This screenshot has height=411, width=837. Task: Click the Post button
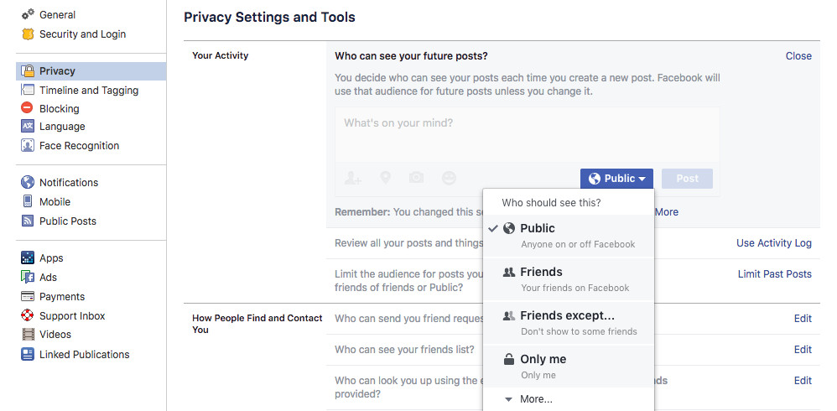[x=687, y=179]
